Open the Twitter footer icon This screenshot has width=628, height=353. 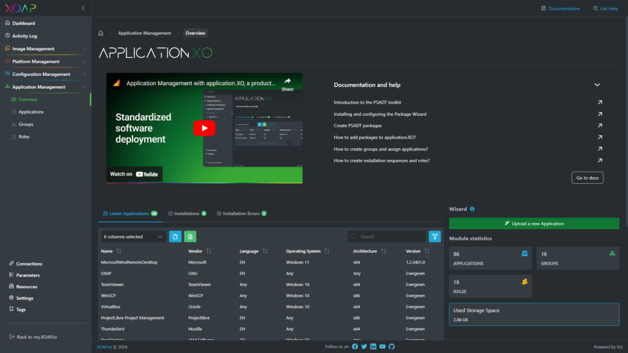tap(364, 347)
